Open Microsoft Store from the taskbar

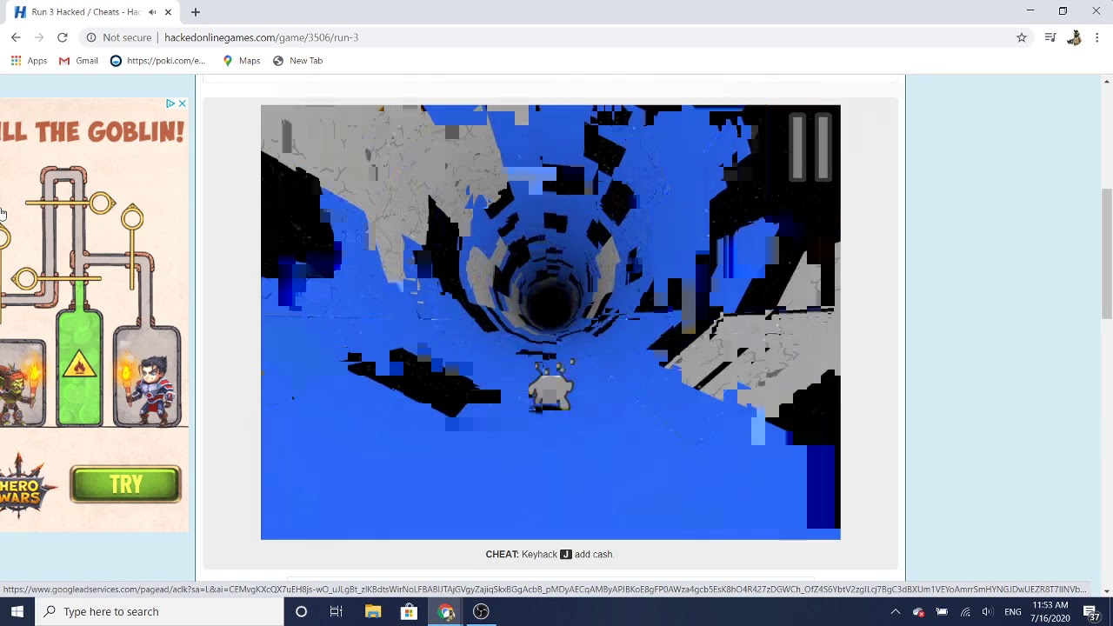tap(409, 611)
